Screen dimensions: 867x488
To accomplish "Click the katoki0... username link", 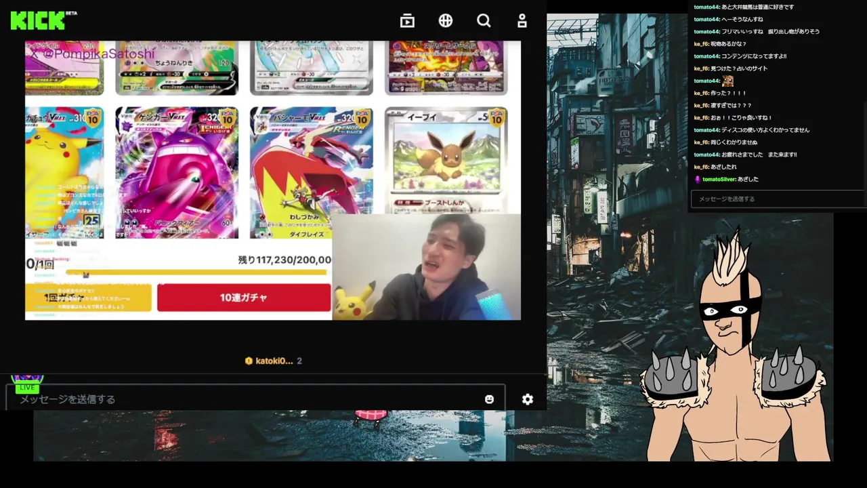I will [274, 361].
